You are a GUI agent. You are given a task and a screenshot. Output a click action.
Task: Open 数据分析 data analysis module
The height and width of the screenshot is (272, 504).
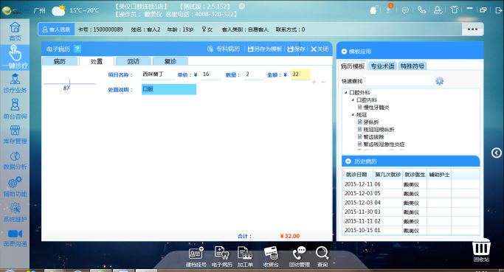(15, 160)
